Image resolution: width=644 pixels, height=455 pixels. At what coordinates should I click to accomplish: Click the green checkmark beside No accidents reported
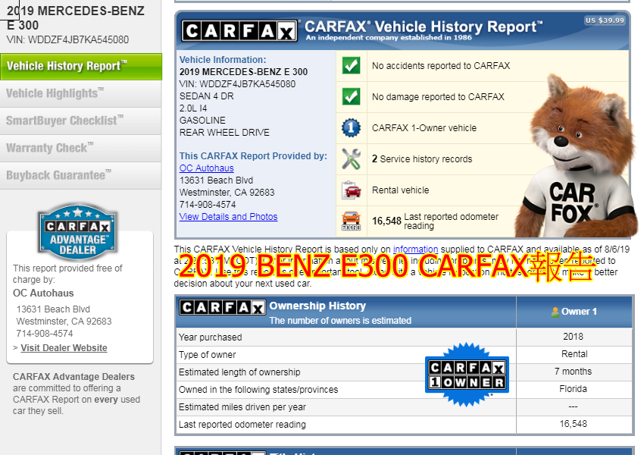[x=351, y=66]
